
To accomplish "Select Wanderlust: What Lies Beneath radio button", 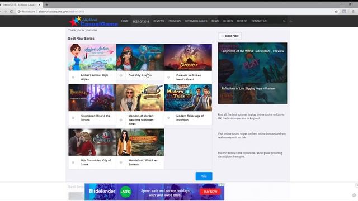I will tap(121, 162).
